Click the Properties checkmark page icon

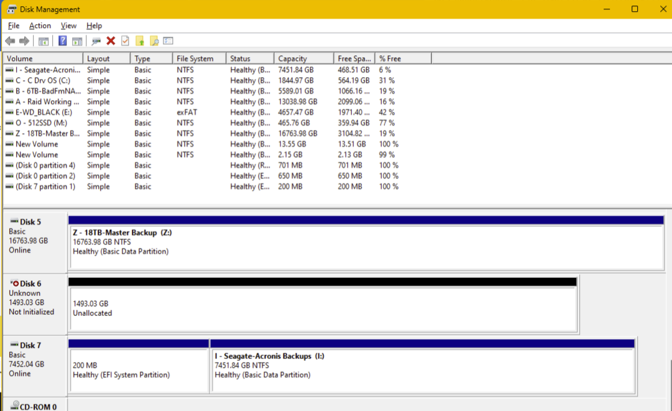coord(125,40)
